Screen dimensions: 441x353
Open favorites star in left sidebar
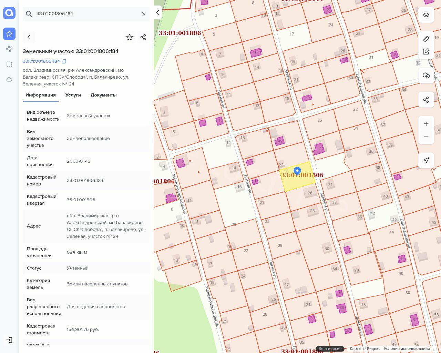[x=9, y=34]
